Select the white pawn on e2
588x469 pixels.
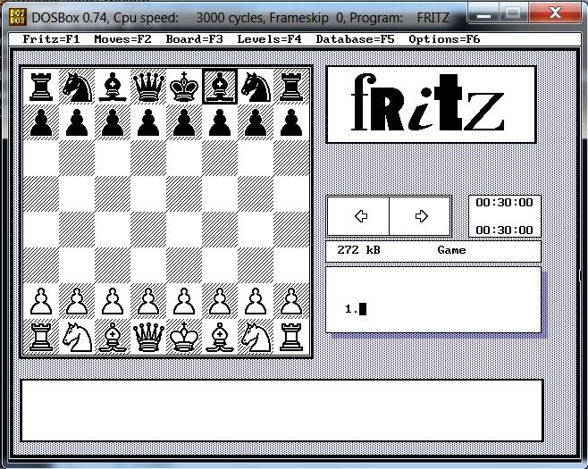184,301
